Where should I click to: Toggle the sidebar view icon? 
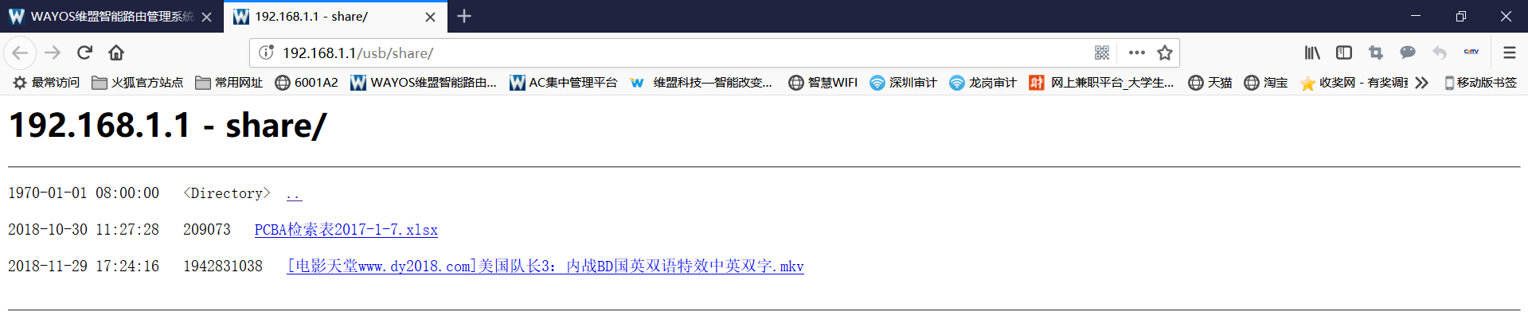1344,53
